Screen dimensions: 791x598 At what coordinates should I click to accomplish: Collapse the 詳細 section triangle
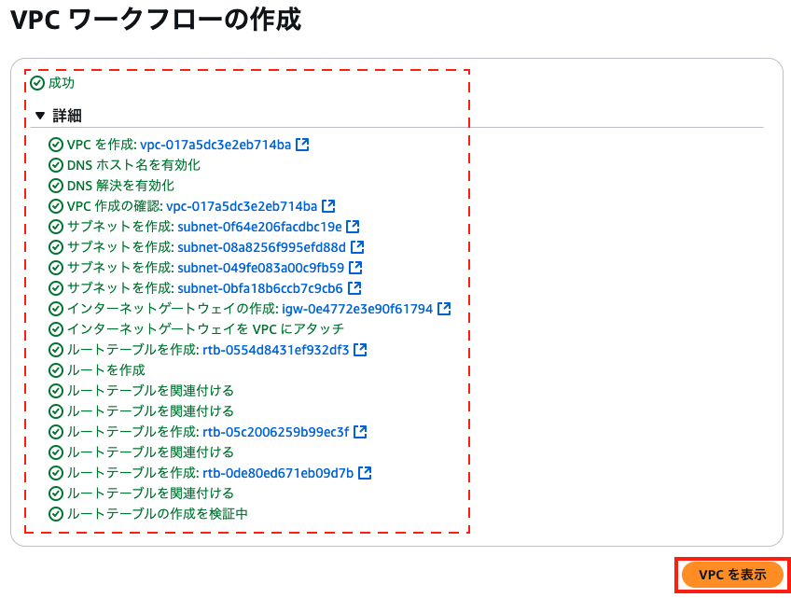[40, 116]
